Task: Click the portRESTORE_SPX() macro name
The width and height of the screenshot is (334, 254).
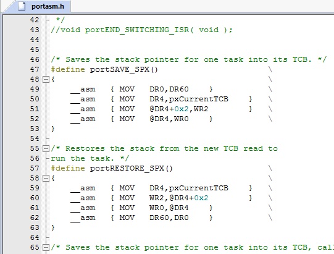Action: (132, 168)
